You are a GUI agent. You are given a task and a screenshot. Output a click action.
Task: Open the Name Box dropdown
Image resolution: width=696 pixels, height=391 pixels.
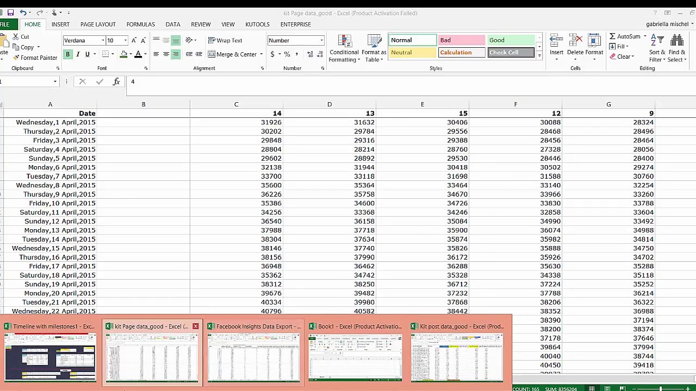[55, 82]
